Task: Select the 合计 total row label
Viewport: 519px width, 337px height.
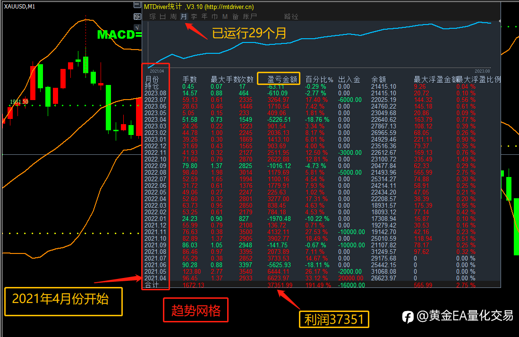Action: click(152, 285)
